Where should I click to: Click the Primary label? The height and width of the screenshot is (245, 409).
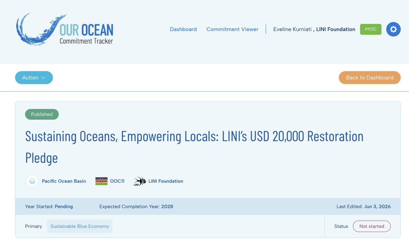click(34, 226)
